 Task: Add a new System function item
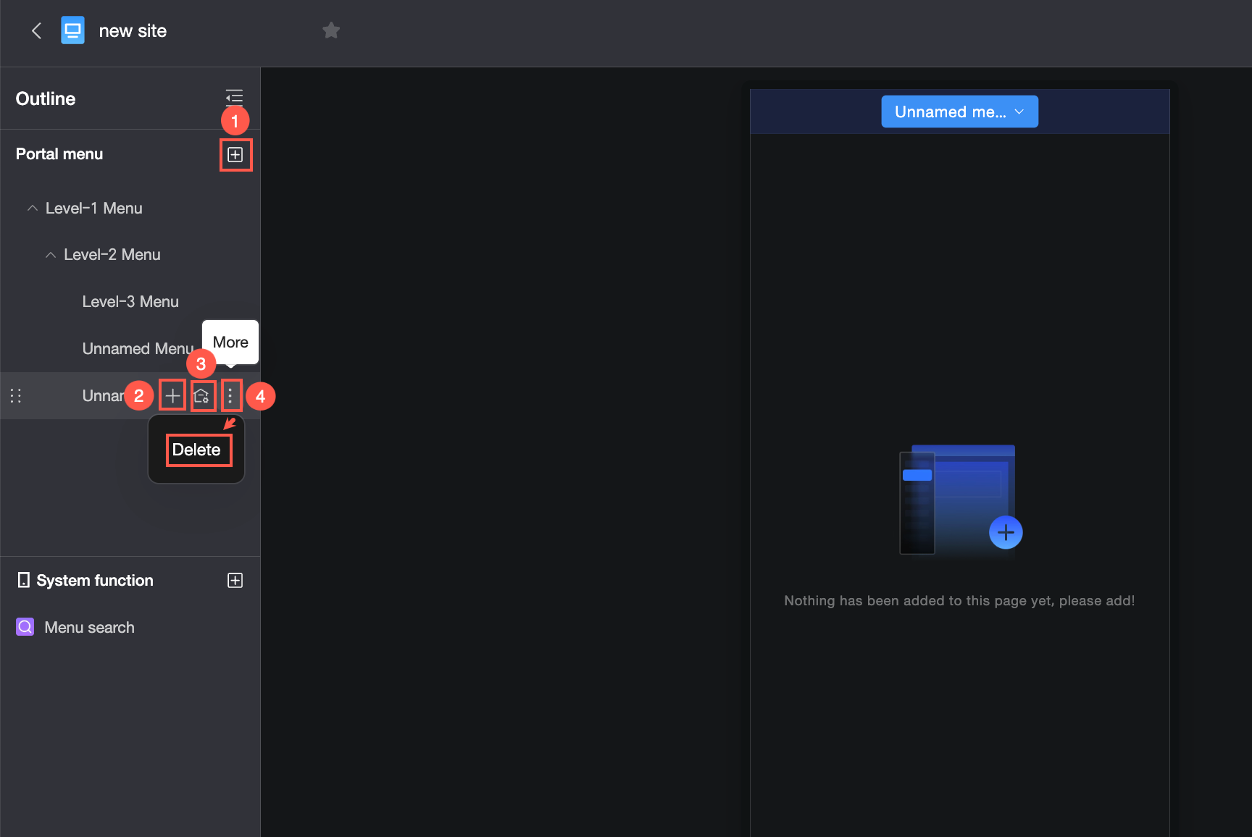(235, 580)
